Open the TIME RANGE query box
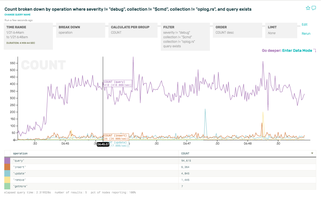This screenshot has width=321, height=199. [x=28, y=36]
